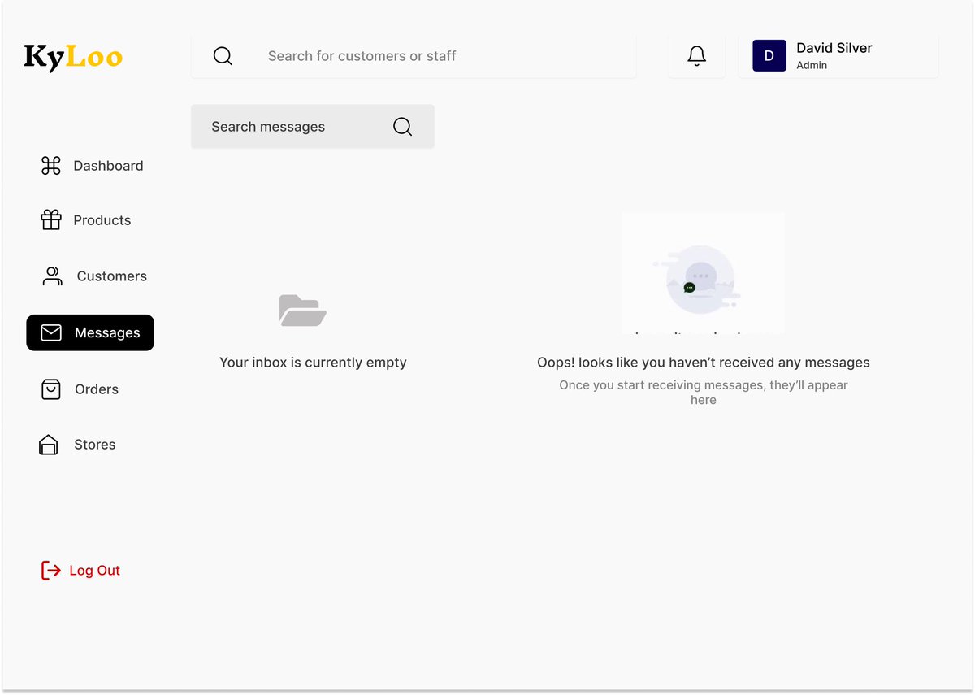The height and width of the screenshot is (695, 975).
Task: Click the Log Out text link
Action: tap(95, 571)
